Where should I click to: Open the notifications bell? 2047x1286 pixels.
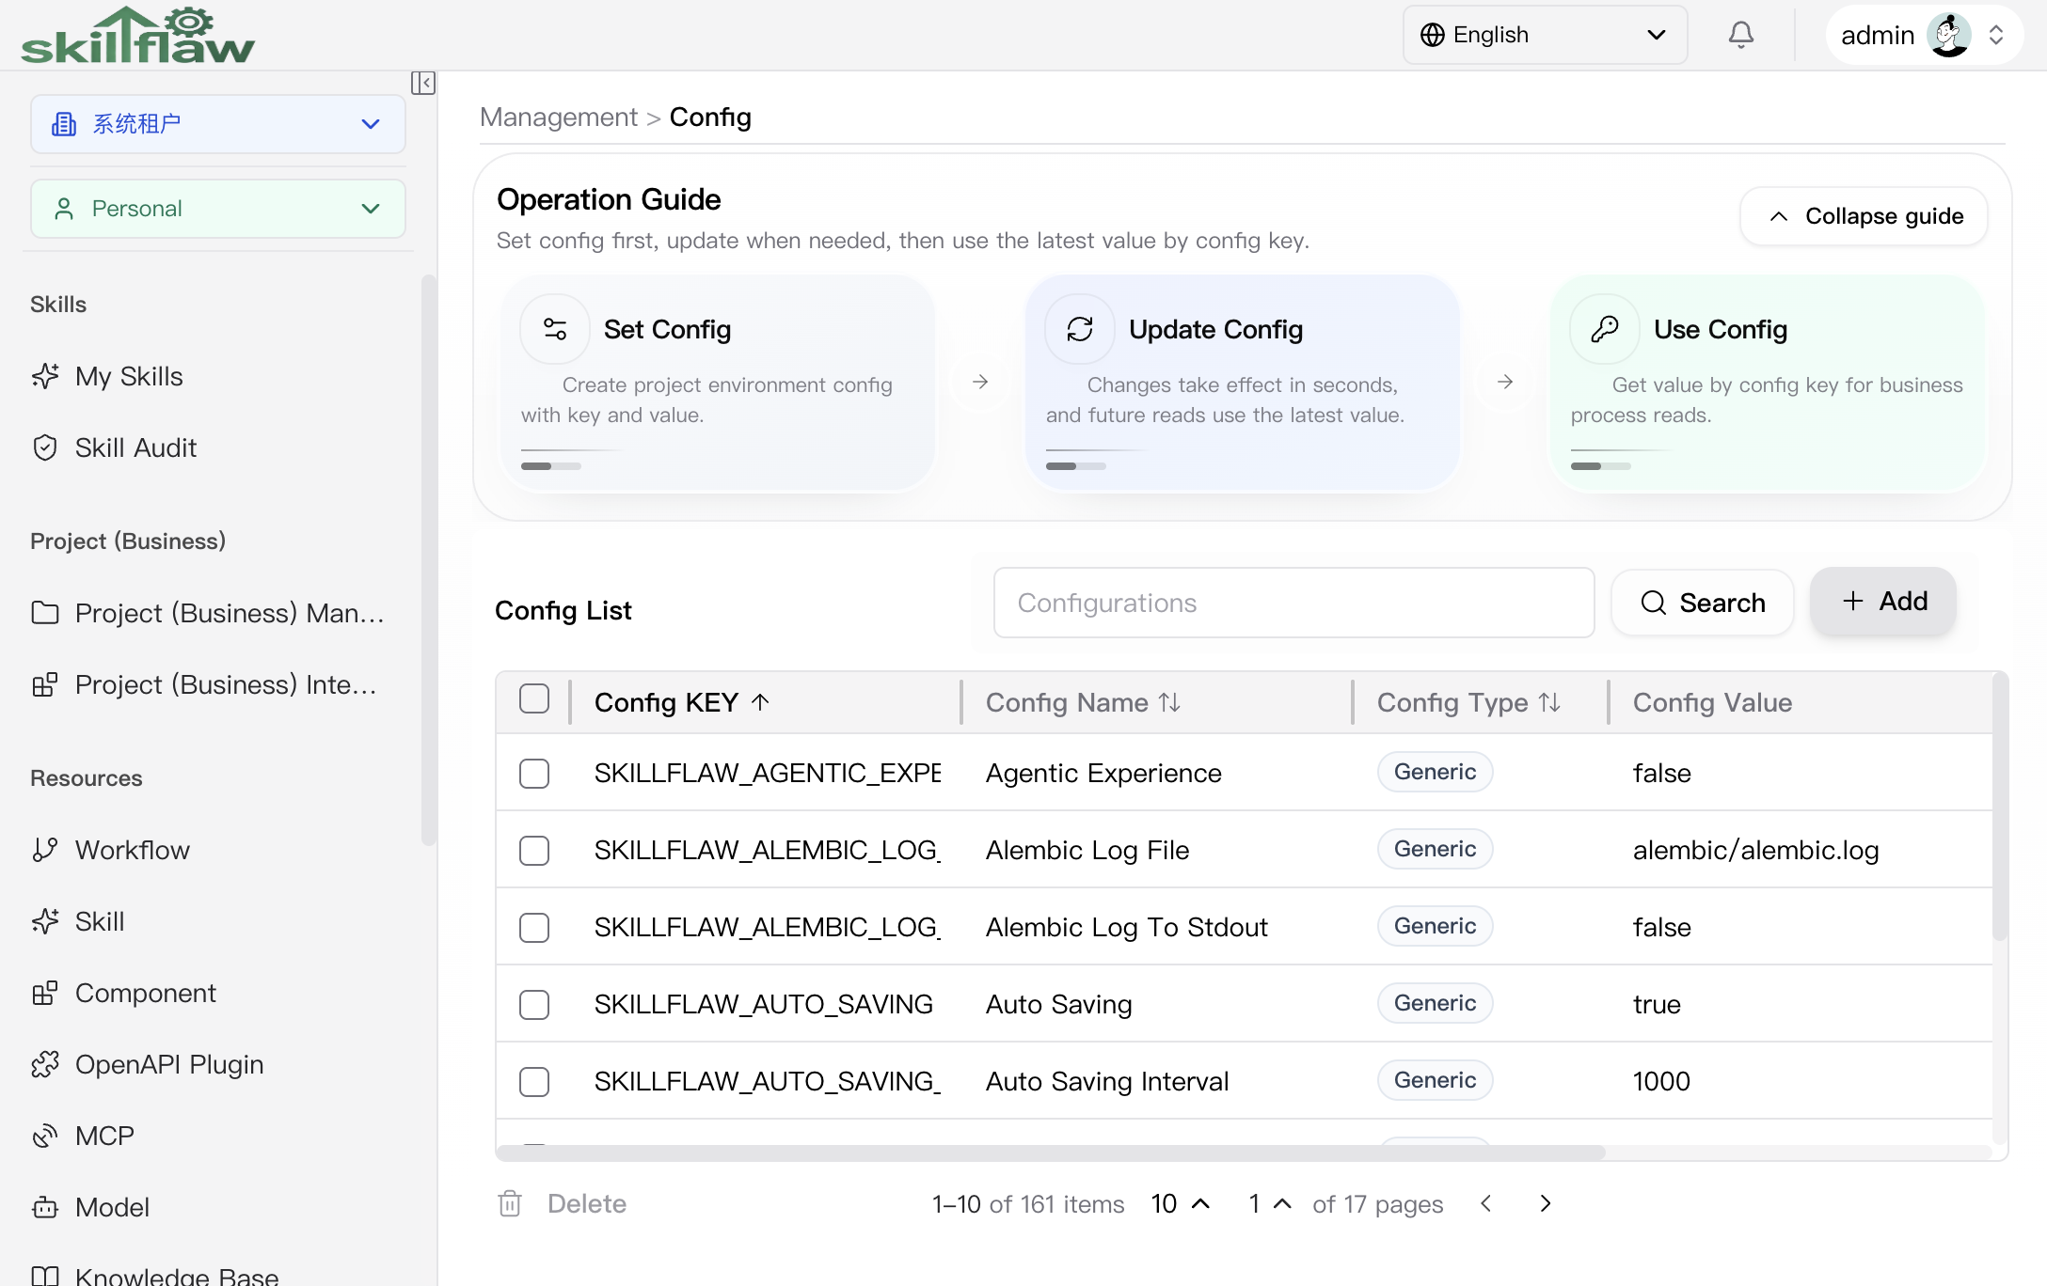click(1741, 35)
